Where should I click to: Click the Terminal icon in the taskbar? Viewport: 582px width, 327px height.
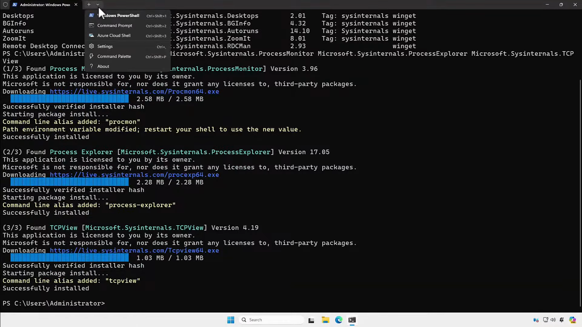(352, 320)
